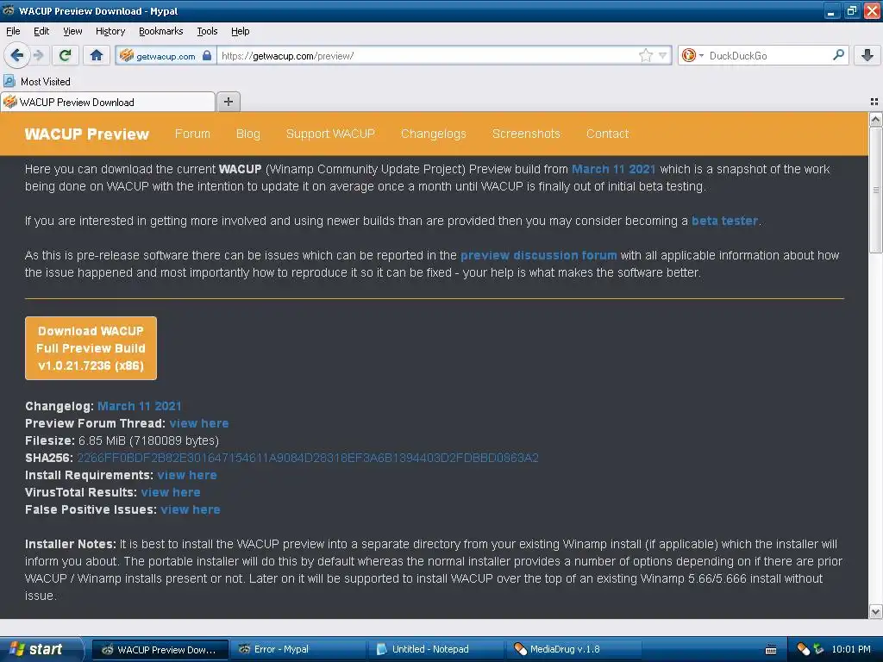Open the Contact nav link
This screenshot has width=883, height=662.
click(607, 134)
